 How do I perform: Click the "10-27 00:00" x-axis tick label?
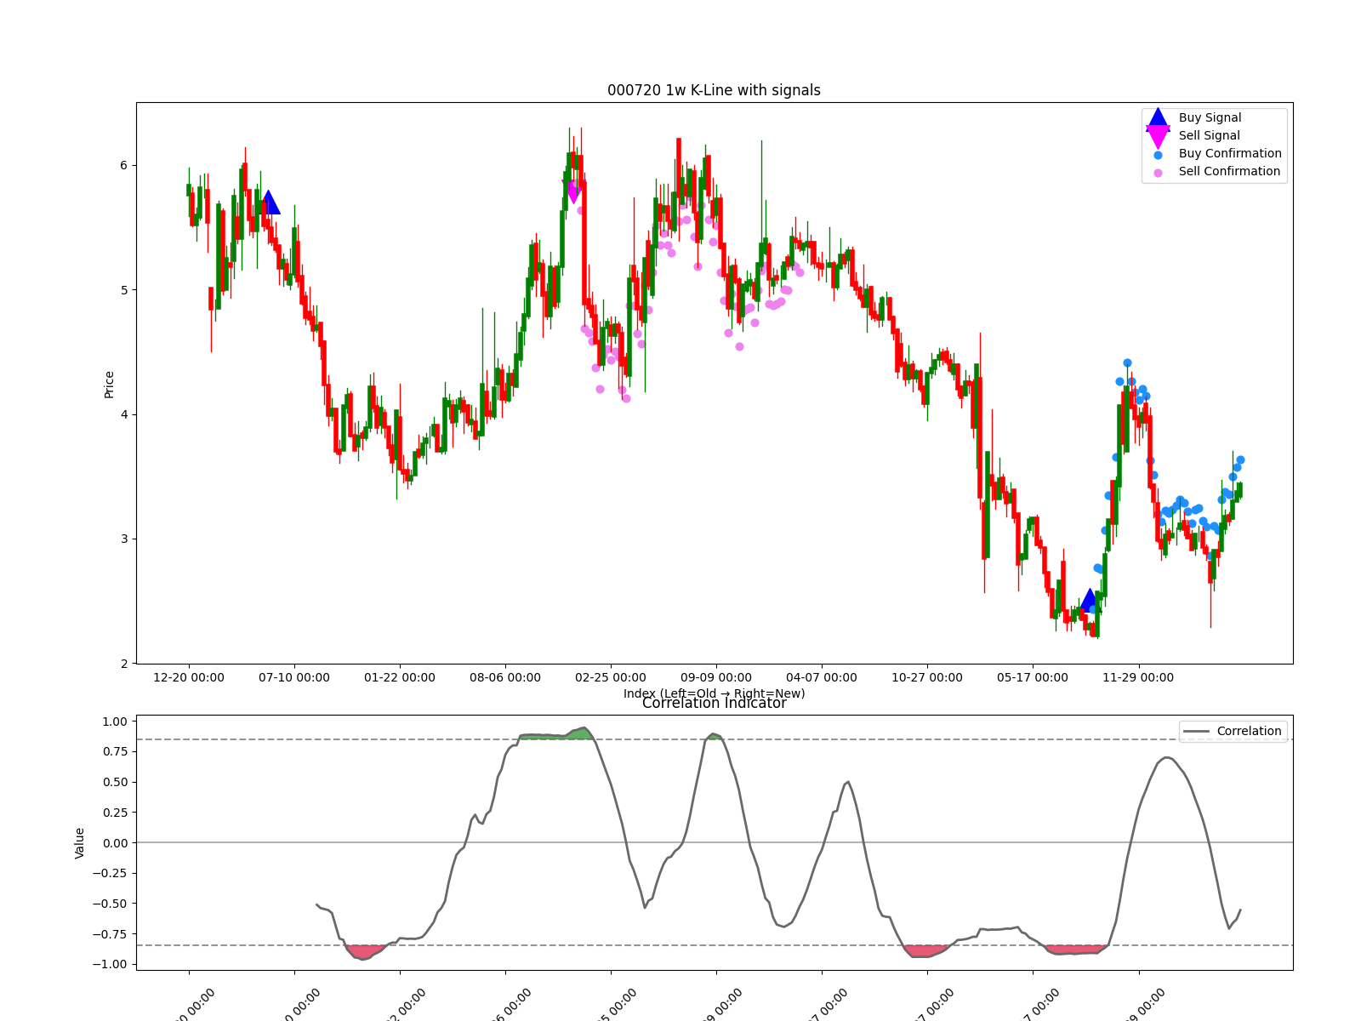click(x=927, y=677)
